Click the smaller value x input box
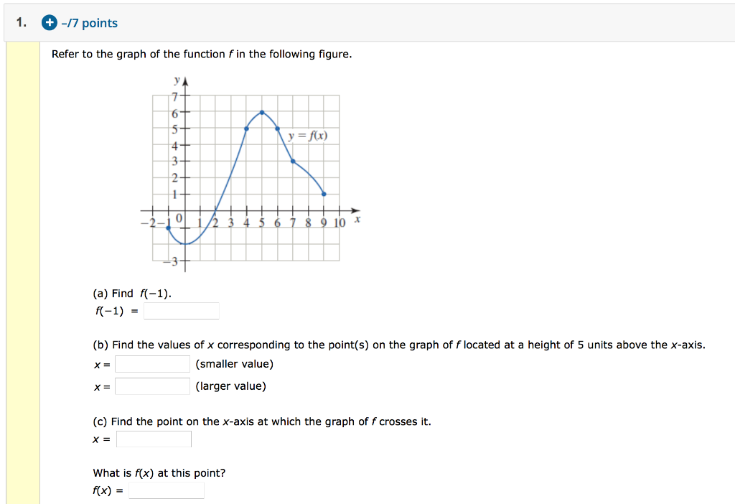The height and width of the screenshot is (504, 735). point(151,364)
